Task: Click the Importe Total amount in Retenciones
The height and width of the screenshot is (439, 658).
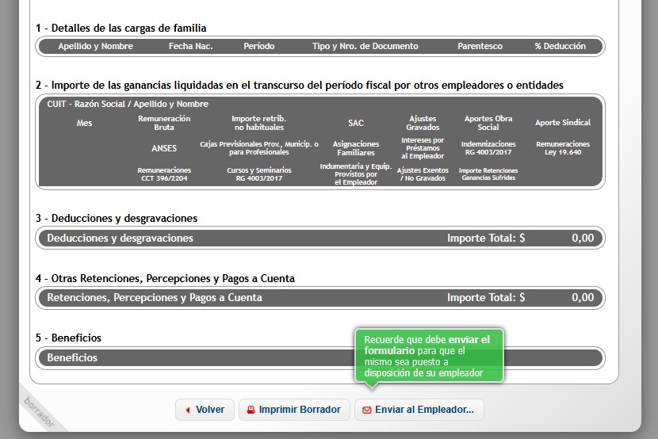Action: pos(582,298)
